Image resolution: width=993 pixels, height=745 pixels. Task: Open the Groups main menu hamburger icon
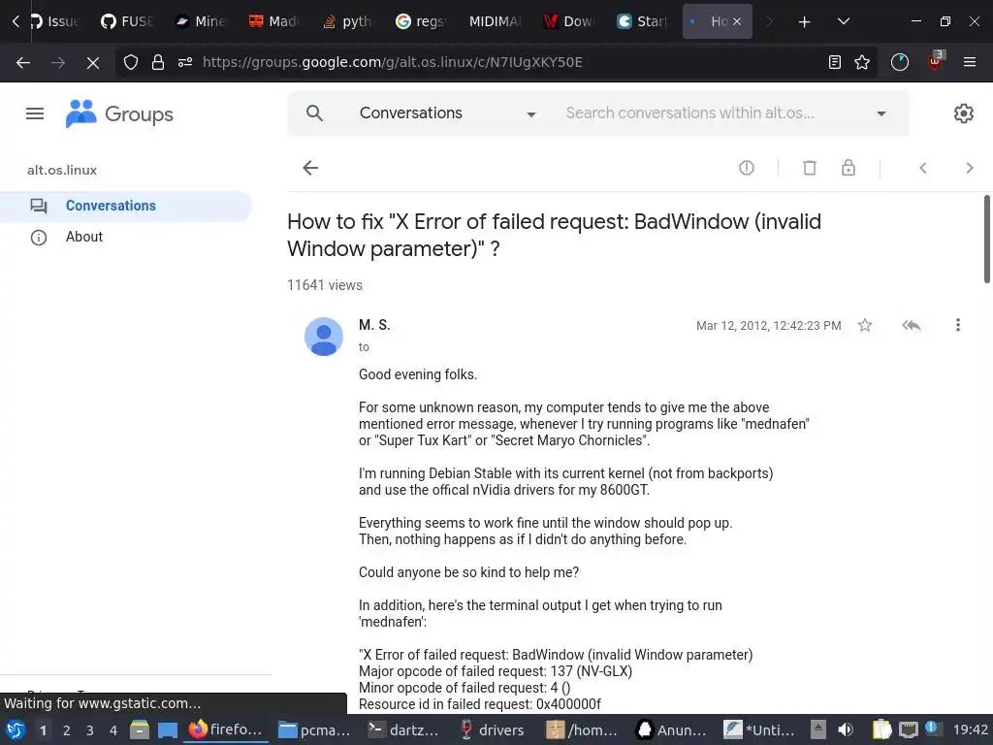[35, 114]
